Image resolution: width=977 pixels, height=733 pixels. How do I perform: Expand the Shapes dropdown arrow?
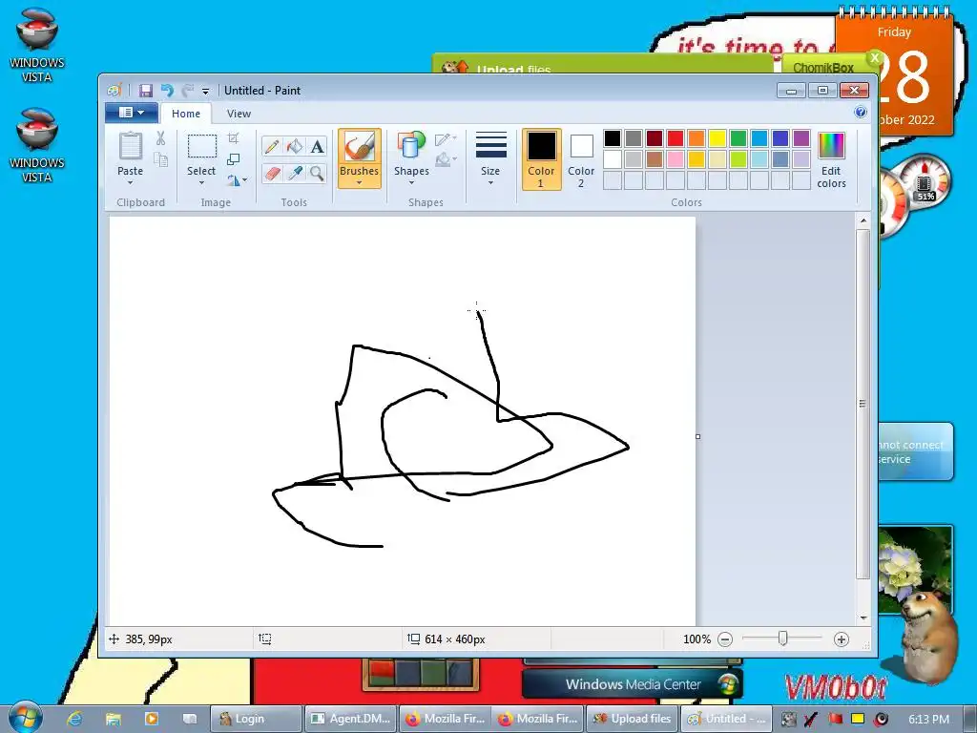coord(411,182)
